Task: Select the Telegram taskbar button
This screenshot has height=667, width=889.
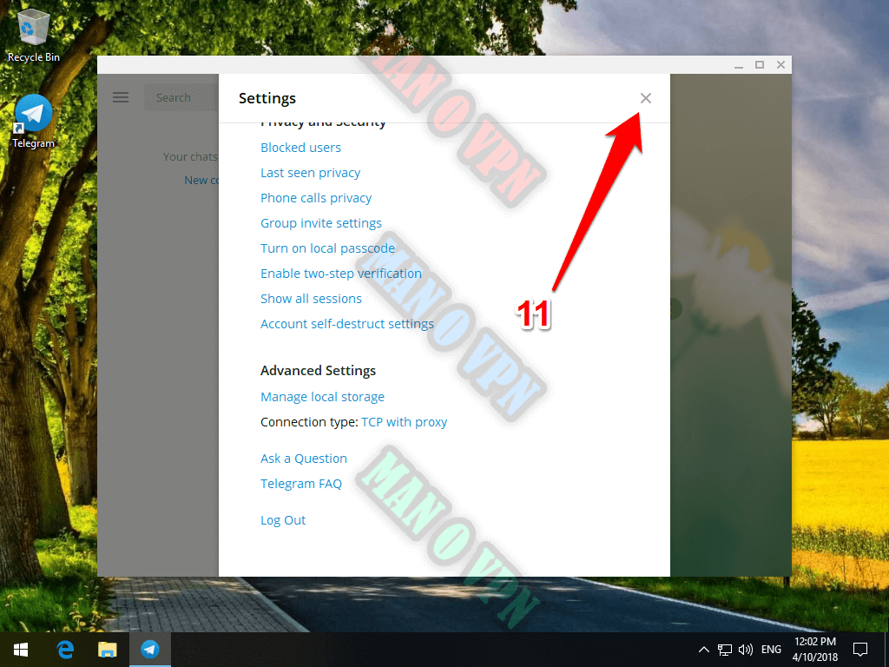Action: (150, 650)
